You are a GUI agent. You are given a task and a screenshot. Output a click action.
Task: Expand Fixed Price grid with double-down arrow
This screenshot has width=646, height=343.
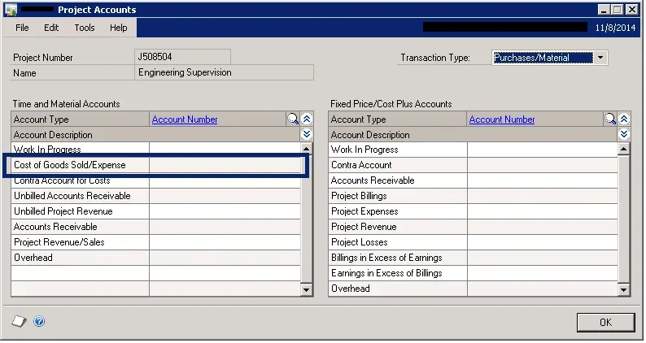[624, 134]
